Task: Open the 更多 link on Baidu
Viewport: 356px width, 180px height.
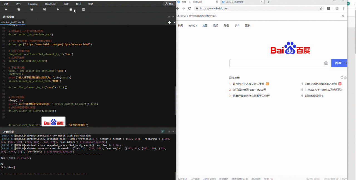Action: tap(248, 26)
